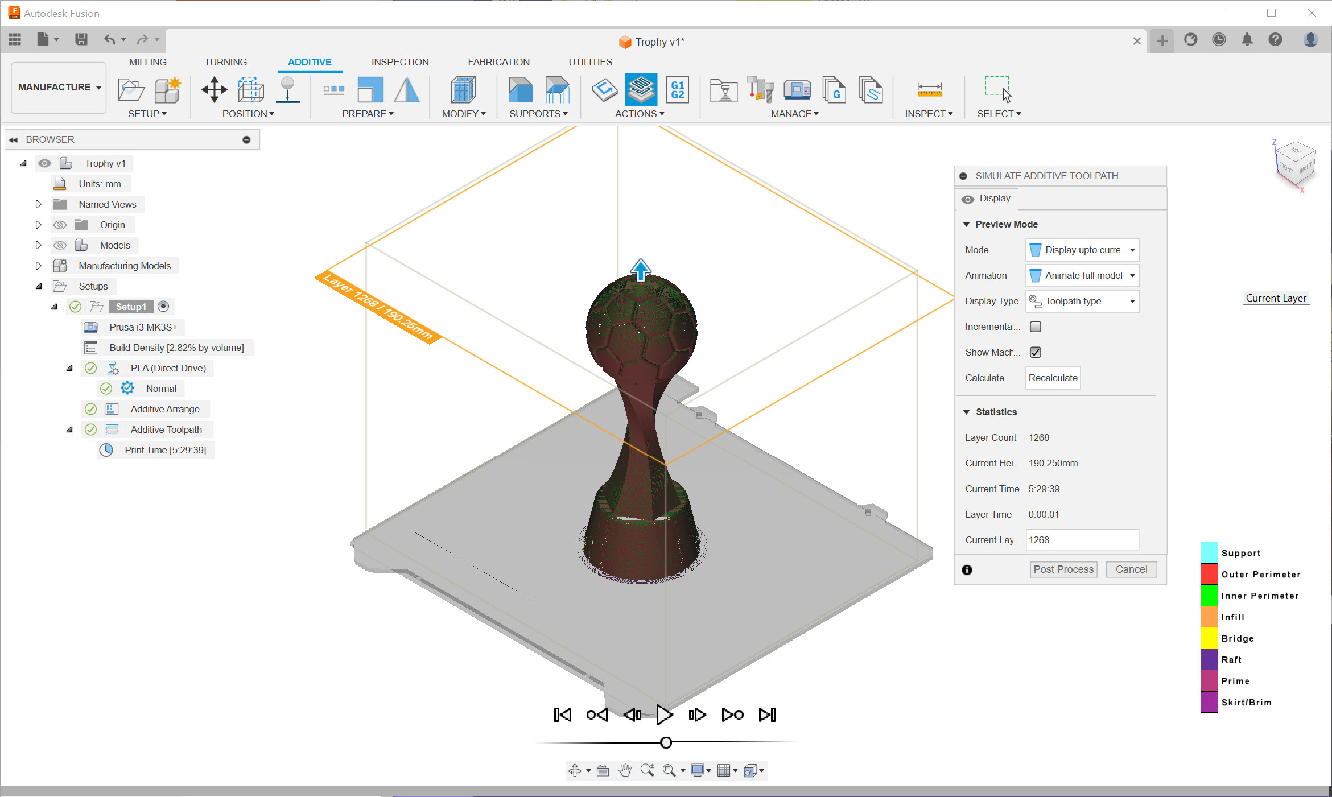This screenshot has width=1332, height=797.
Task: Open the Display Type dropdown
Action: (1082, 301)
